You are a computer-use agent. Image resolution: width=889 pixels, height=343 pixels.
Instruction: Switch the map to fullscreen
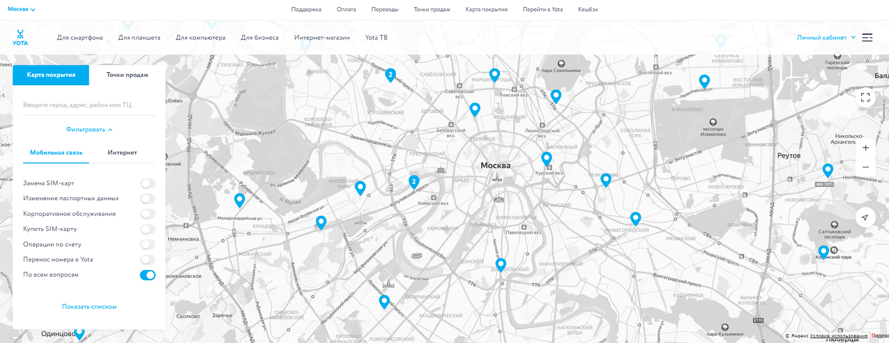pyautogui.click(x=865, y=97)
